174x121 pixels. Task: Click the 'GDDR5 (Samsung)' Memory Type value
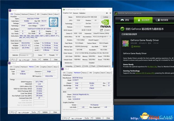tap(81, 46)
